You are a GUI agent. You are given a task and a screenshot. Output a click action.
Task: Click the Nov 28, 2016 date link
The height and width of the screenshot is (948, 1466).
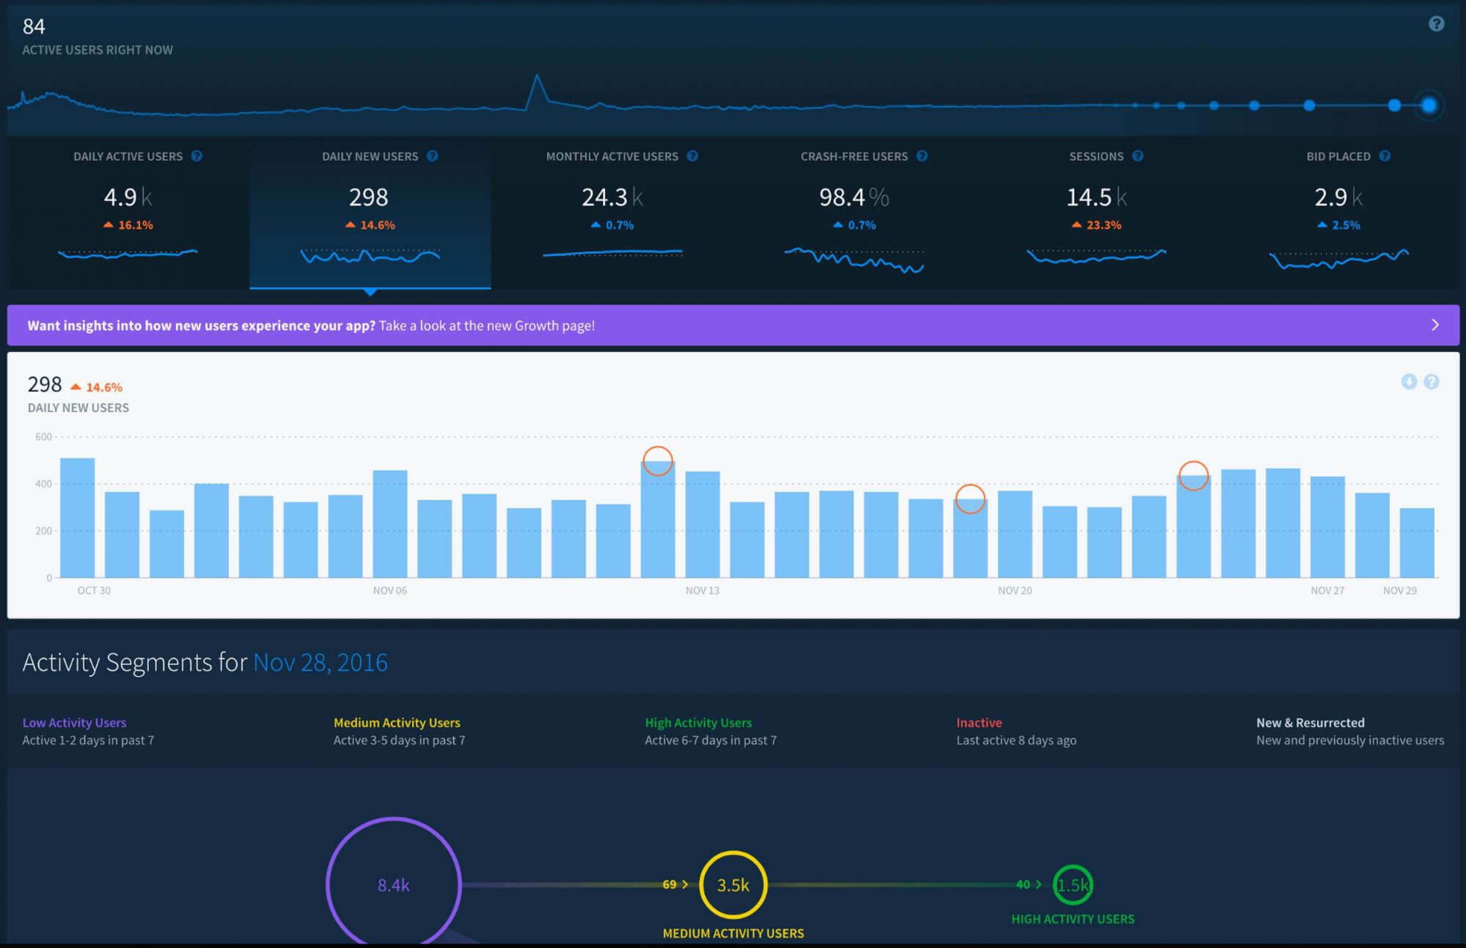pyautogui.click(x=320, y=663)
